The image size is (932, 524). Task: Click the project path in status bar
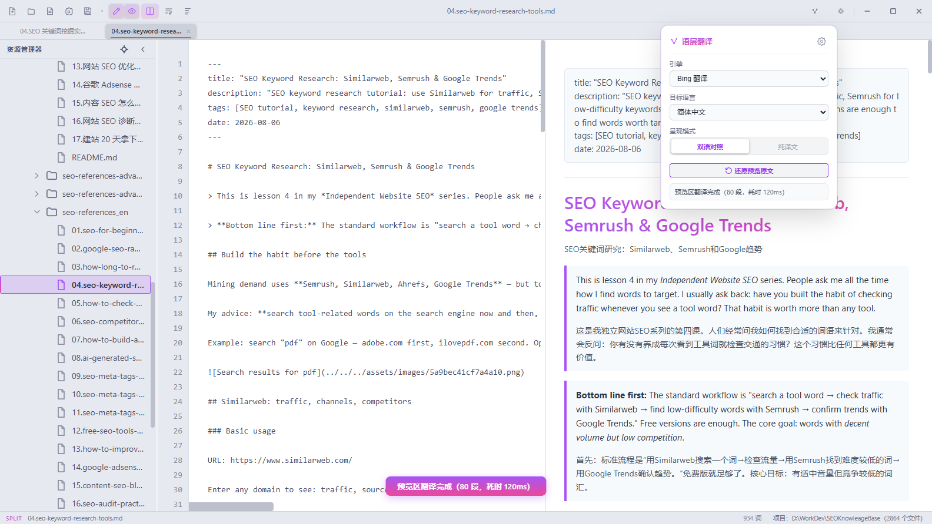(x=847, y=518)
